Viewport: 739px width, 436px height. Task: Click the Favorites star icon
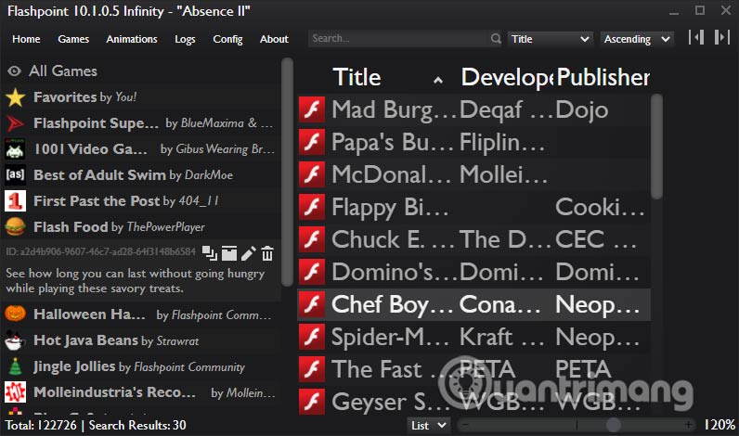[16, 97]
